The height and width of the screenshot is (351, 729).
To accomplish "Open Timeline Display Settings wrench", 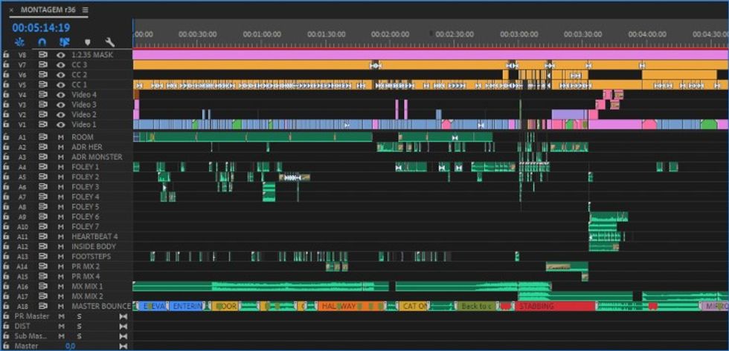I will pos(110,42).
